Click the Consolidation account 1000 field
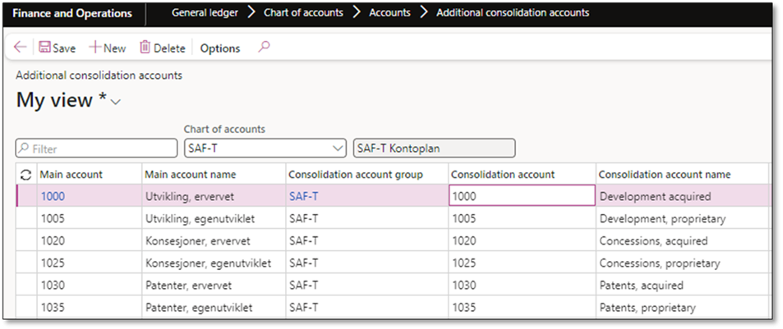Viewport: 783px width, 329px height. tap(521, 197)
